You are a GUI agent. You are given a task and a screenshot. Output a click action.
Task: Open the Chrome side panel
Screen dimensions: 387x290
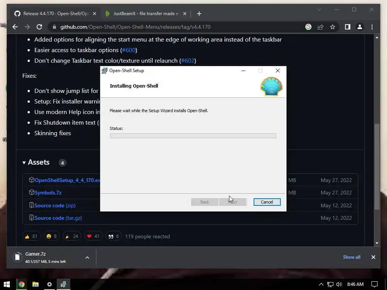tap(348, 27)
